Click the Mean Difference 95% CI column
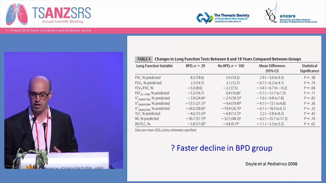The height and width of the screenshot is (183, 326). coord(272,68)
